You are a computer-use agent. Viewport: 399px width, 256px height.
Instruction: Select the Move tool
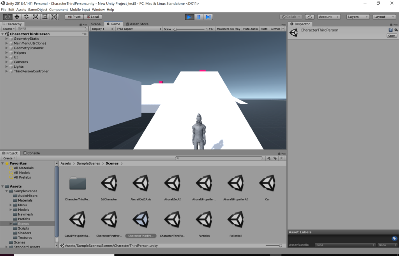click(17, 17)
